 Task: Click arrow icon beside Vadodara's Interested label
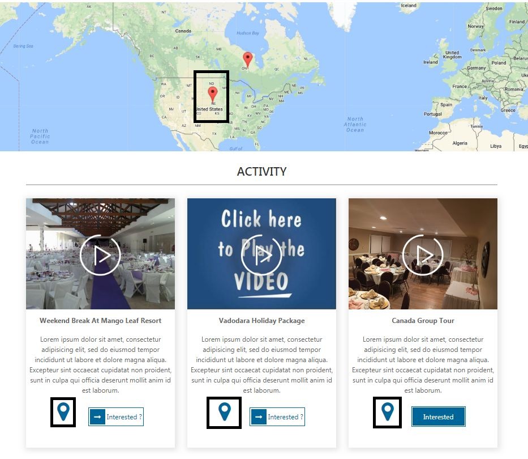pos(259,417)
